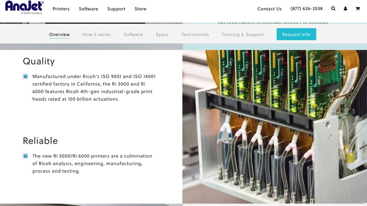
Task: Open the Printers menu in header
Action: point(61,9)
